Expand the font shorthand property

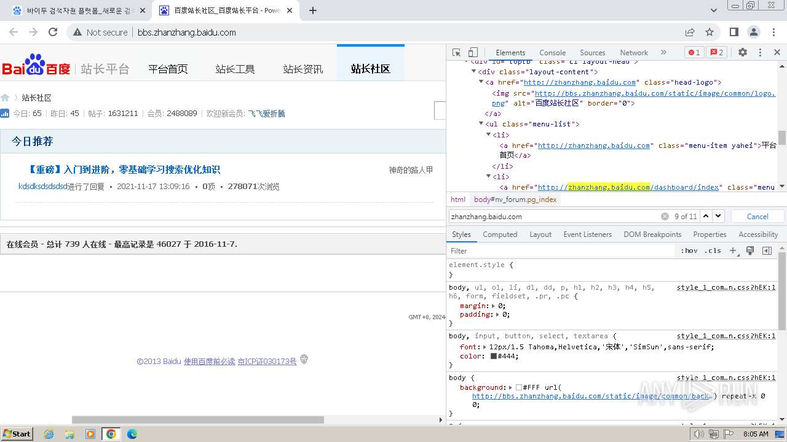click(x=485, y=347)
